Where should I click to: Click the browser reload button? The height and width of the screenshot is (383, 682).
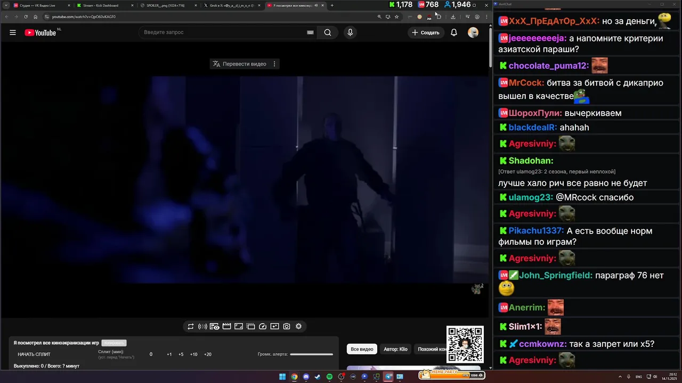click(x=26, y=16)
